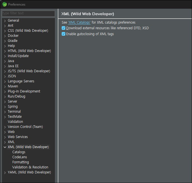The image size is (192, 183).
Task: Open JS/TS (Wild Web Developer) preferences
Action: pyautogui.click(x=29, y=71)
